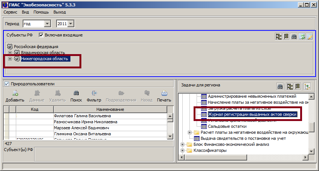Click binoculars search icon in Субъекты РФ panel

pos(294,36)
